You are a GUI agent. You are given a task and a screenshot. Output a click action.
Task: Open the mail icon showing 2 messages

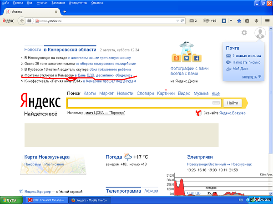(x=193, y=21)
